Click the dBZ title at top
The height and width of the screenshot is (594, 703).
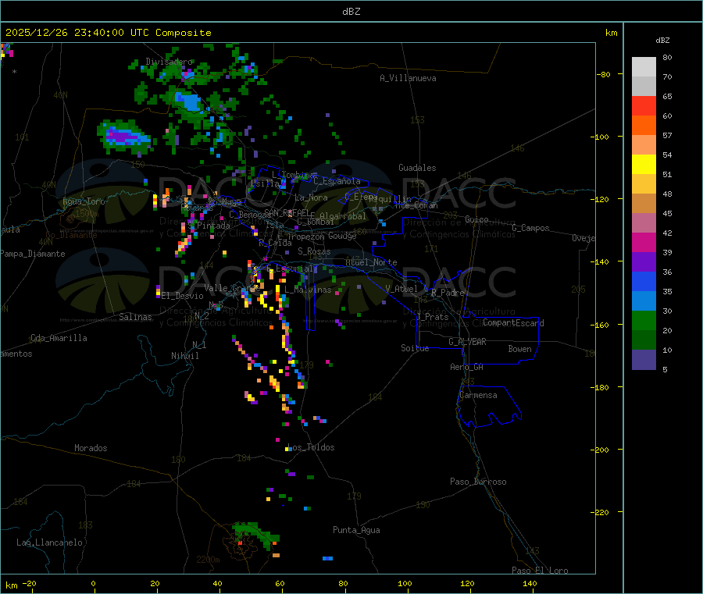tap(351, 12)
